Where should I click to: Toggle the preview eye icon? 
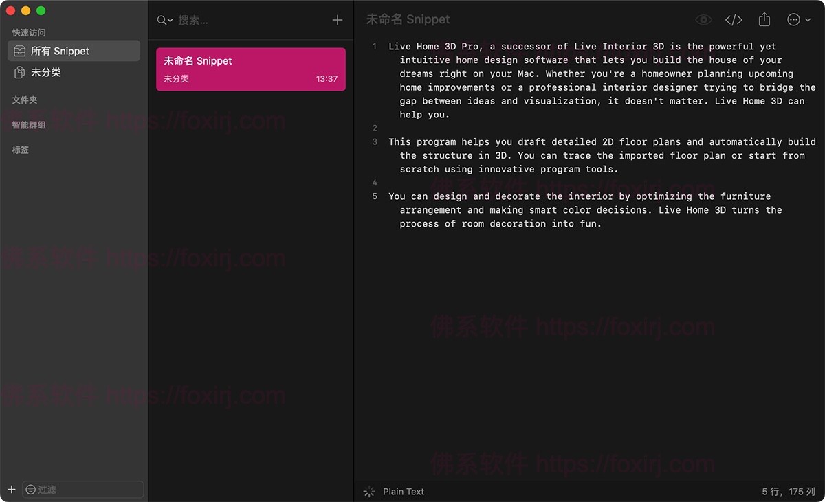coord(703,19)
